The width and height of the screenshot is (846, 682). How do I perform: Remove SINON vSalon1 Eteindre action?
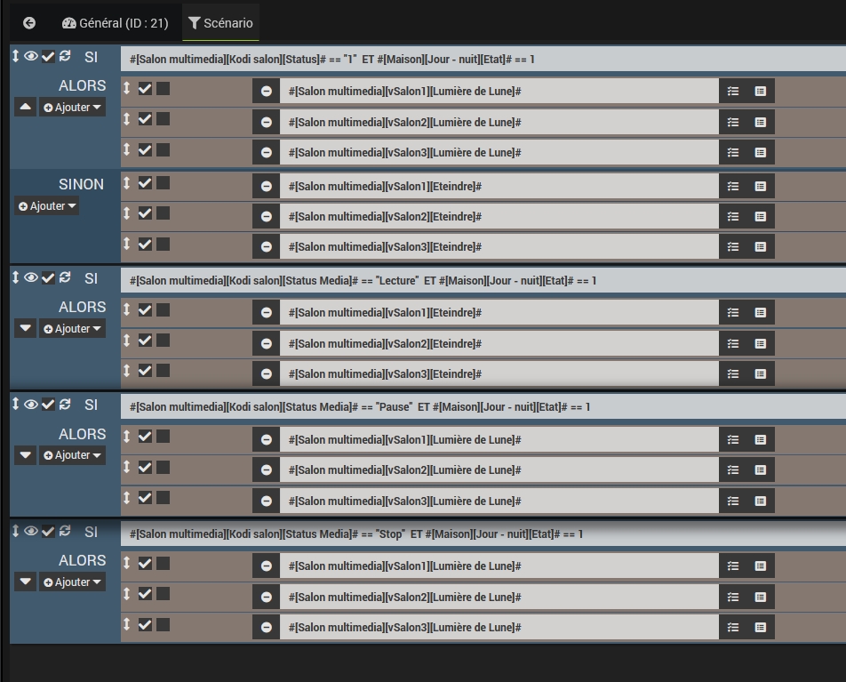click(266, 187)
